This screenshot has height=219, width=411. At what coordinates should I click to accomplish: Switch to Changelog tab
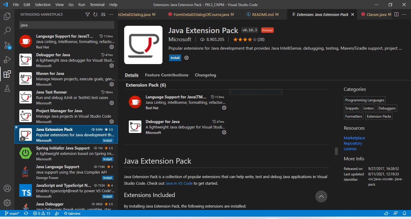click(205, 75)
